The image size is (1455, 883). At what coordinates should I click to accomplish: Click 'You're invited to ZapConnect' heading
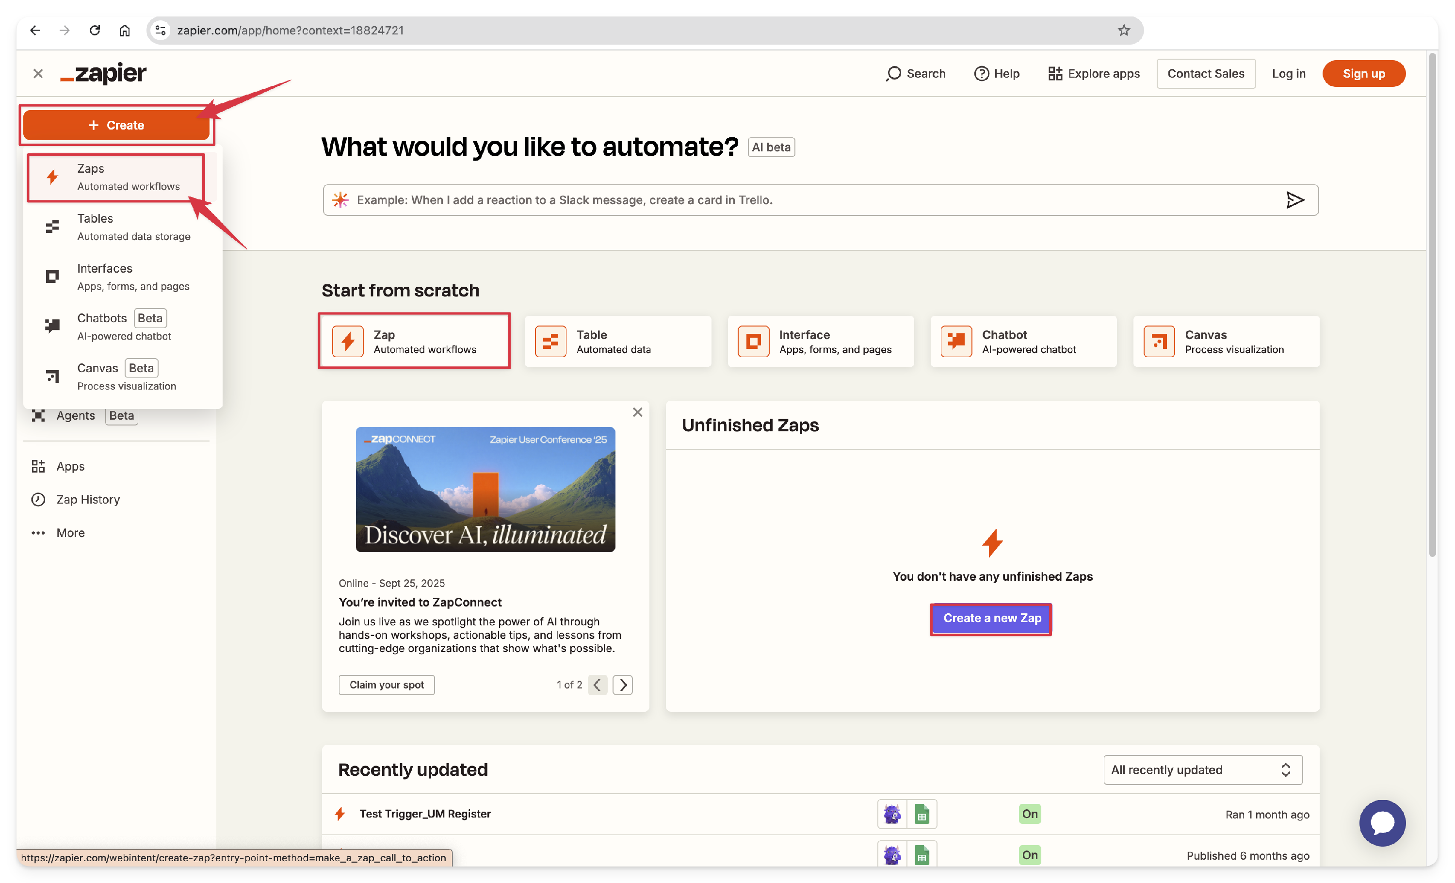click(420, 602)
